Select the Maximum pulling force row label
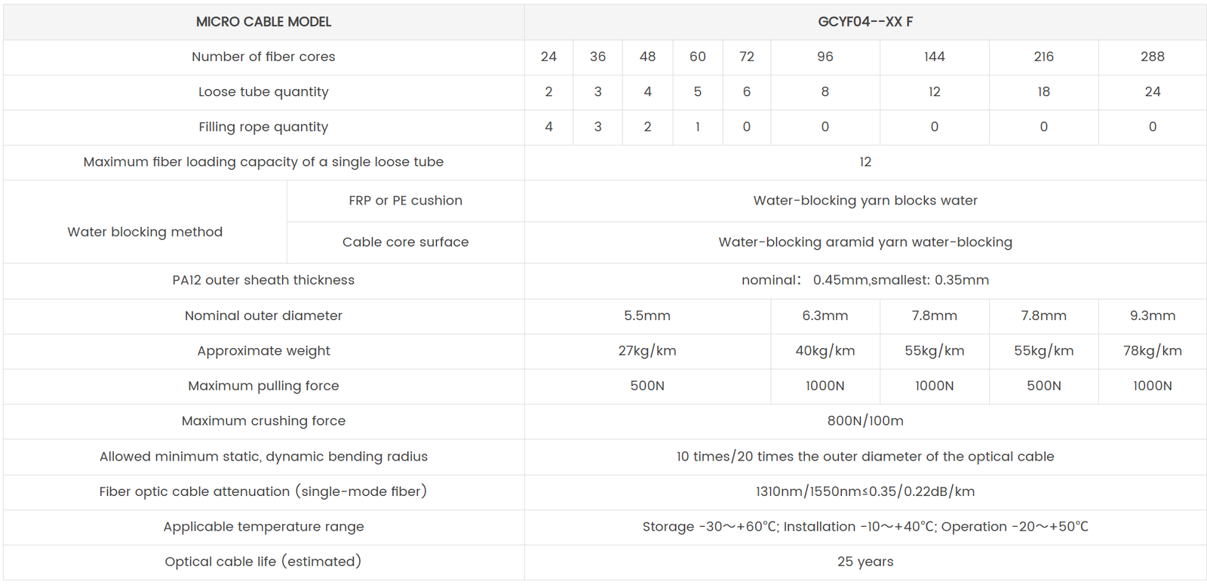 point(263,386)
